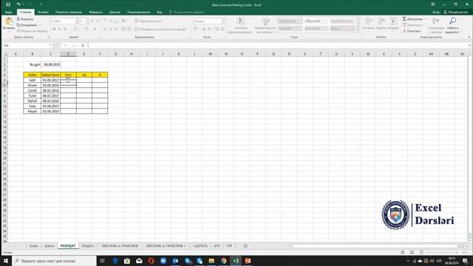Open the Файл tab
The width and height of the screenshot is (473, 266).
(x=9, y=12)
